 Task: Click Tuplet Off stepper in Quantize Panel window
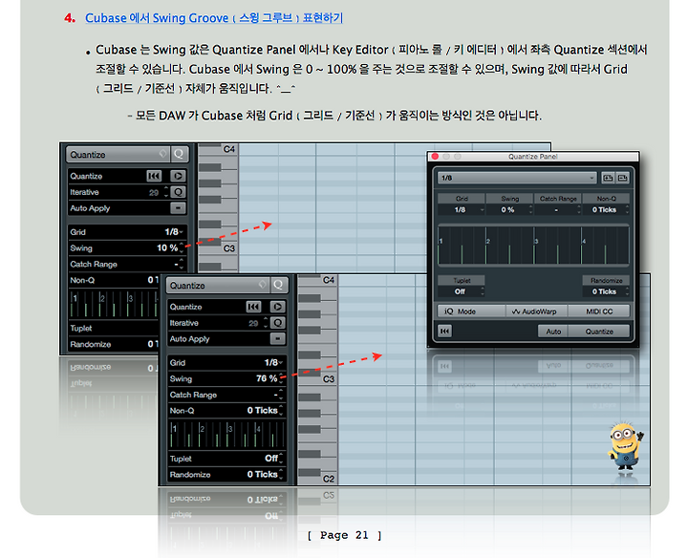(483, 291)
